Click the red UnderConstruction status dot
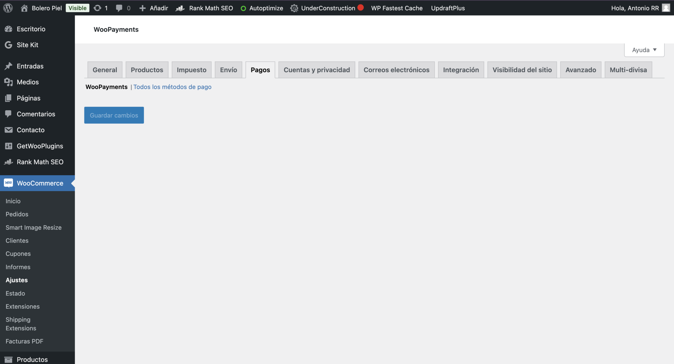This screenshot has width=674, height=364. coord(361,7)
